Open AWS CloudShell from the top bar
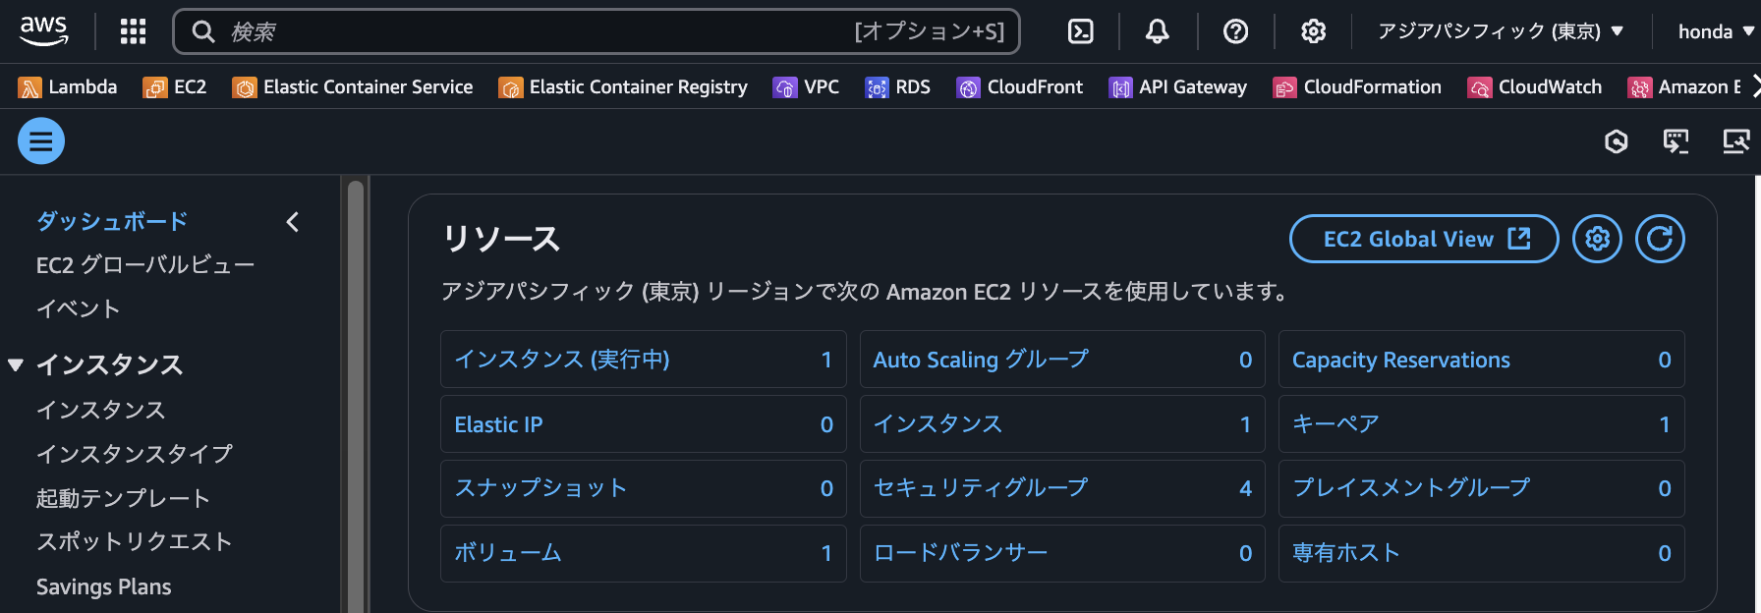 coord(1080,30)
